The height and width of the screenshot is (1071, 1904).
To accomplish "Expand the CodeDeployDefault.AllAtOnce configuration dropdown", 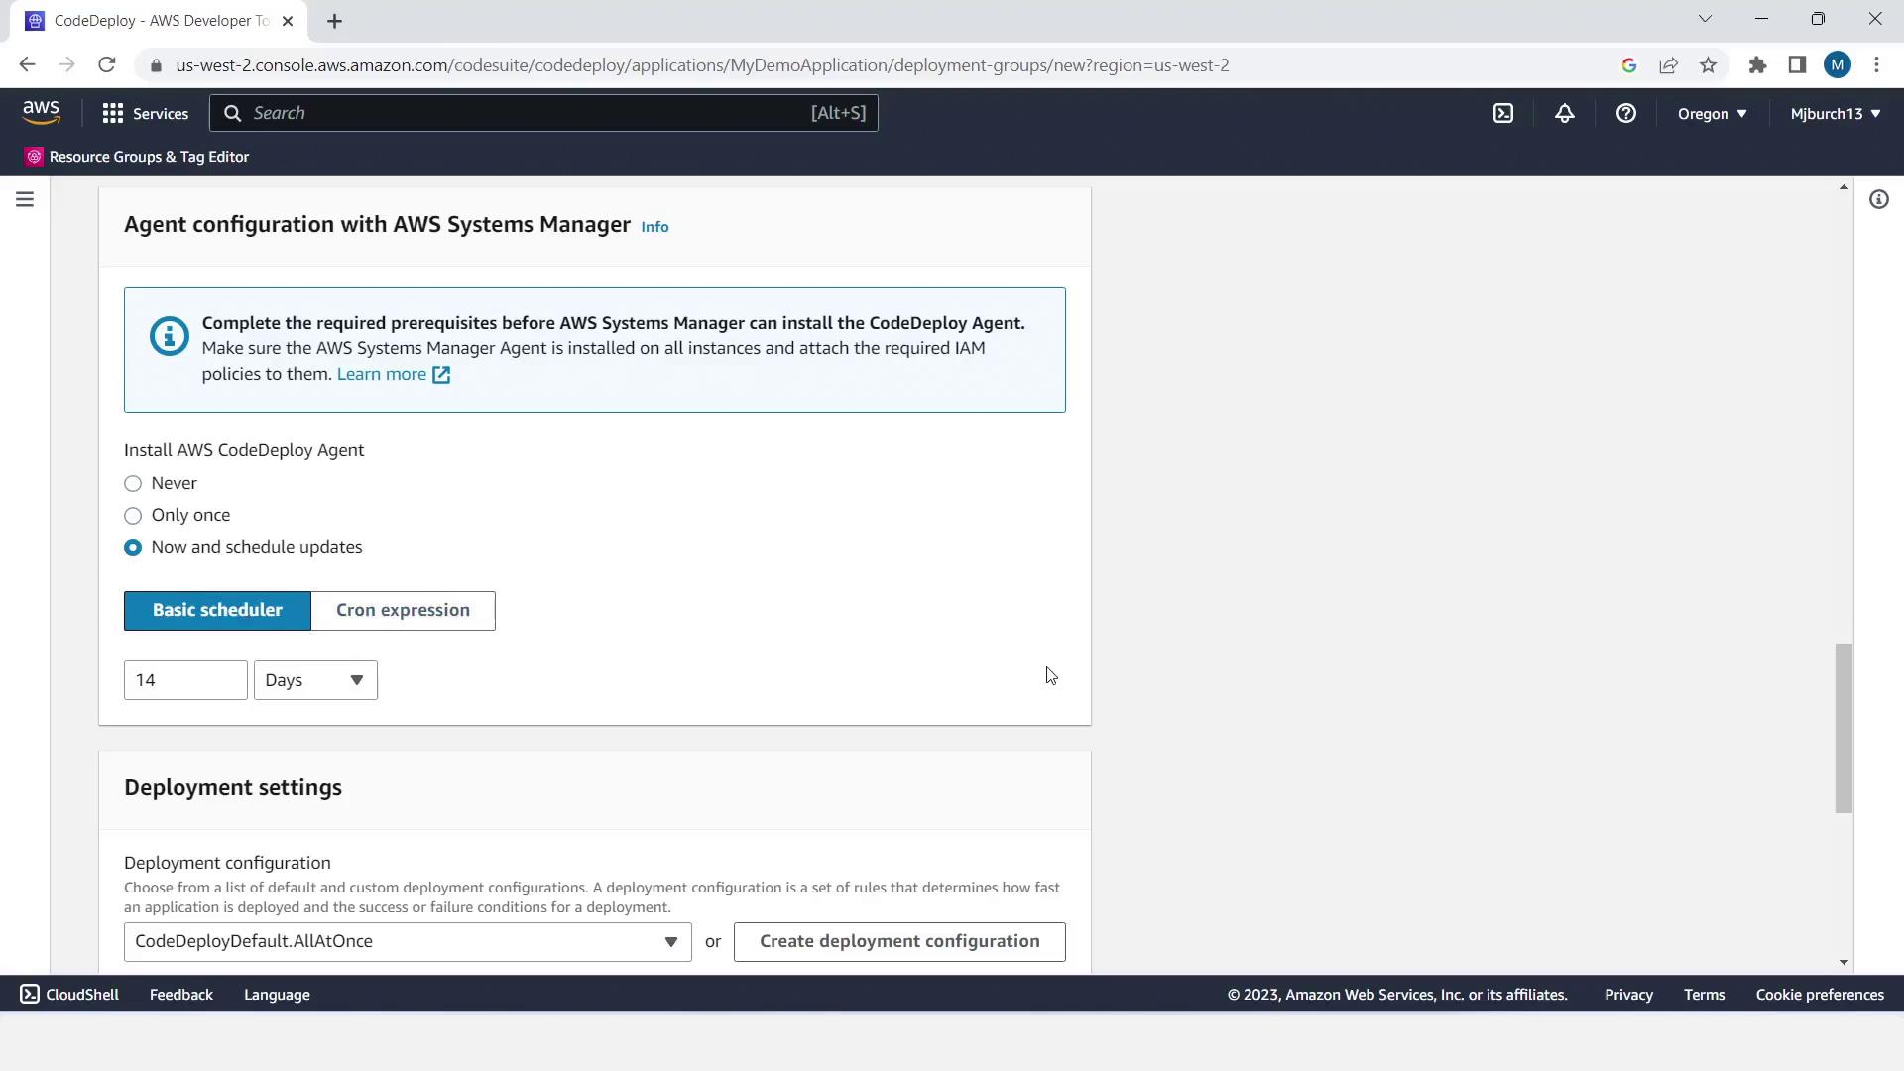I will pos(407,941).
